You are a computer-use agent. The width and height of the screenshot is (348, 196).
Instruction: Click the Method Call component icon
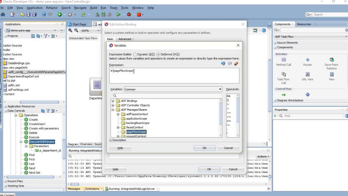284,60
